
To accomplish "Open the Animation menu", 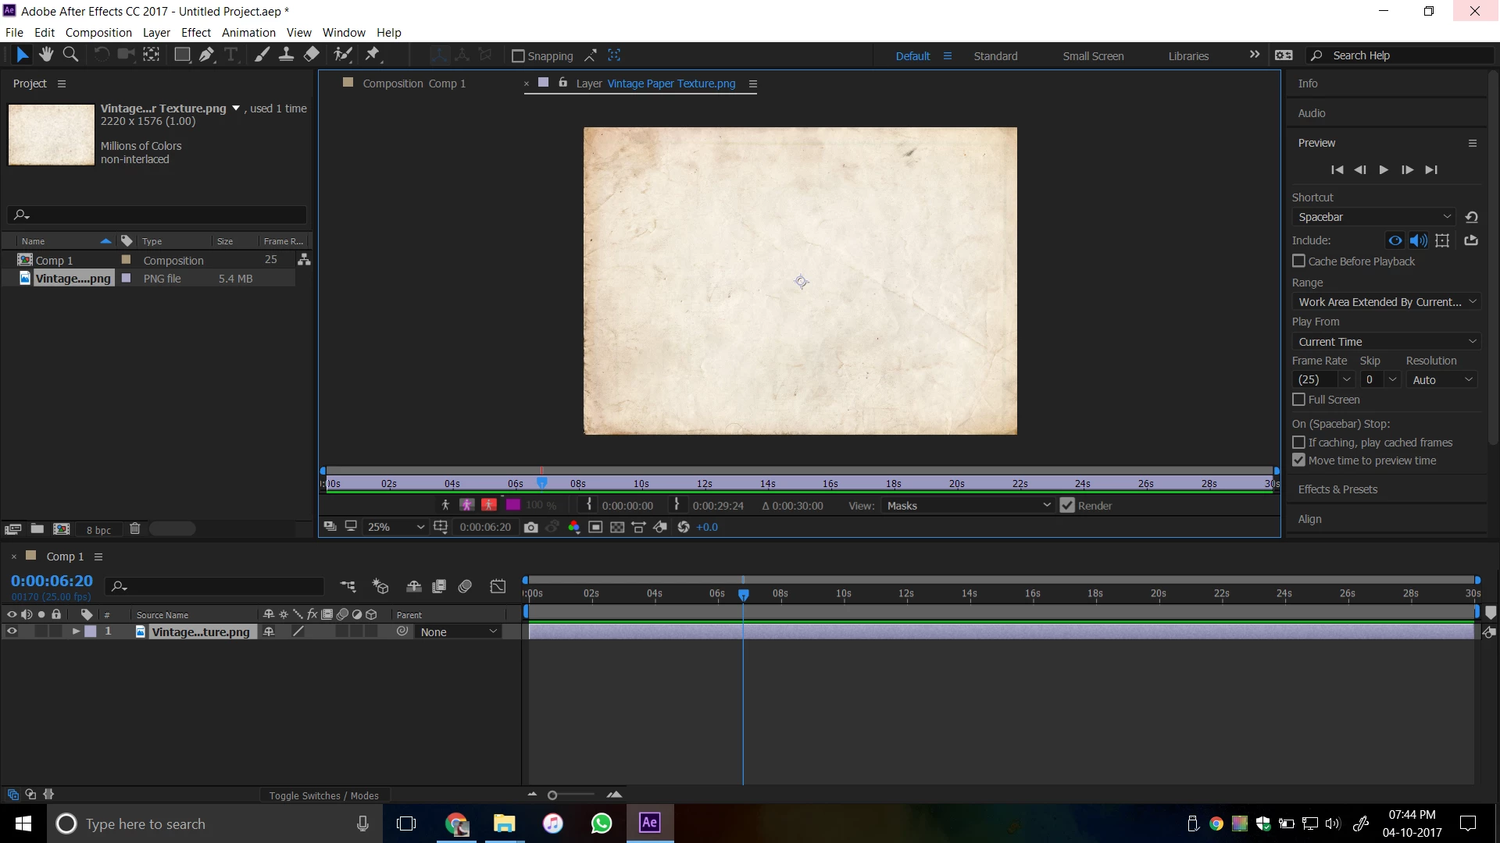I will 248,33.
